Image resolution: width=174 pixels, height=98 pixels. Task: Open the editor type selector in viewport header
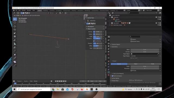click(15, 13)
